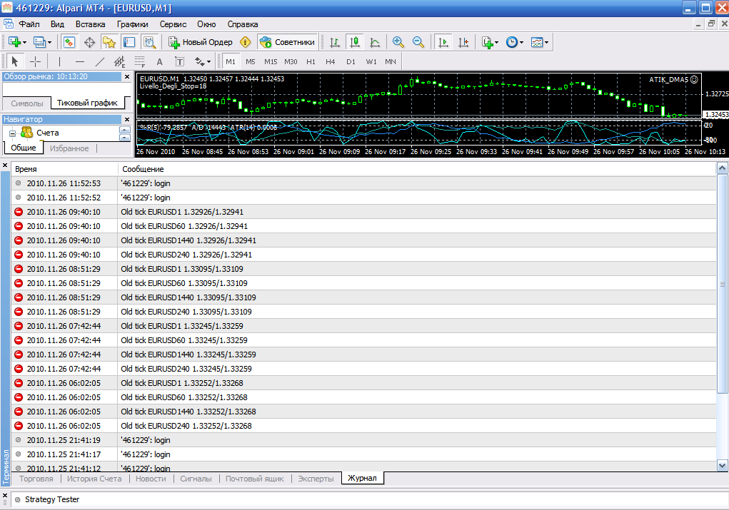Toggle the Navigator folder-star icon
Screen dimensions: 729x510
(109, 42)
